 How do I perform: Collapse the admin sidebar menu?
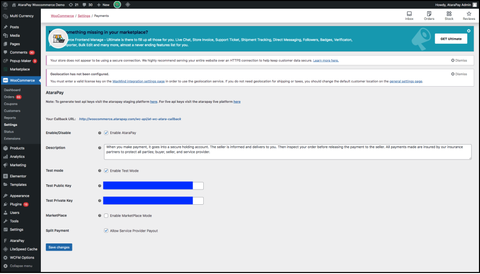[x=20, y=266]
